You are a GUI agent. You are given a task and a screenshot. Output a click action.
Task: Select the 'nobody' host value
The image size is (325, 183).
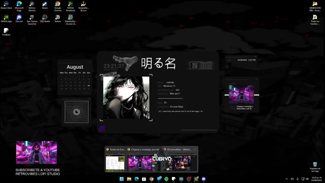(x=170, y=82)
